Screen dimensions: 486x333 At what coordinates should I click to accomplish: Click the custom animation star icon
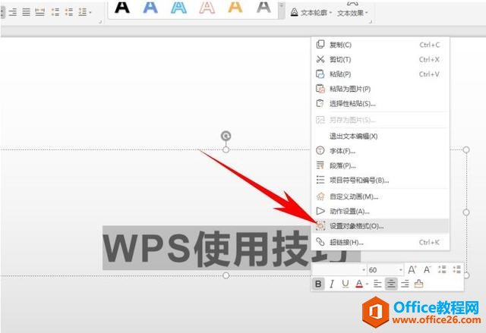pos(320,196)
